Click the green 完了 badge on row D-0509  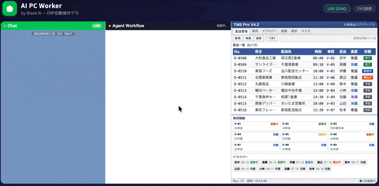pyautogui.click(x=368, y=65)
